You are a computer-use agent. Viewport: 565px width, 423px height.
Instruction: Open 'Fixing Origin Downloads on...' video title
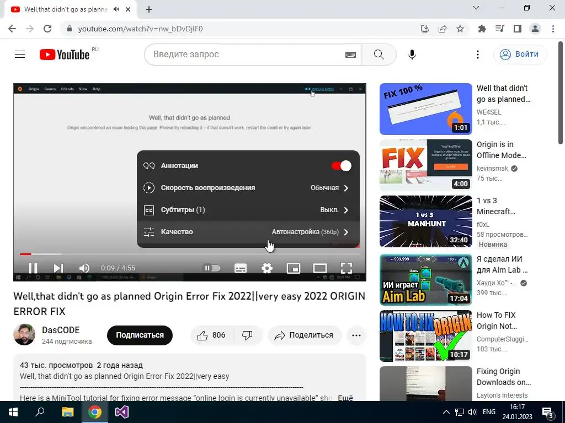504,377
